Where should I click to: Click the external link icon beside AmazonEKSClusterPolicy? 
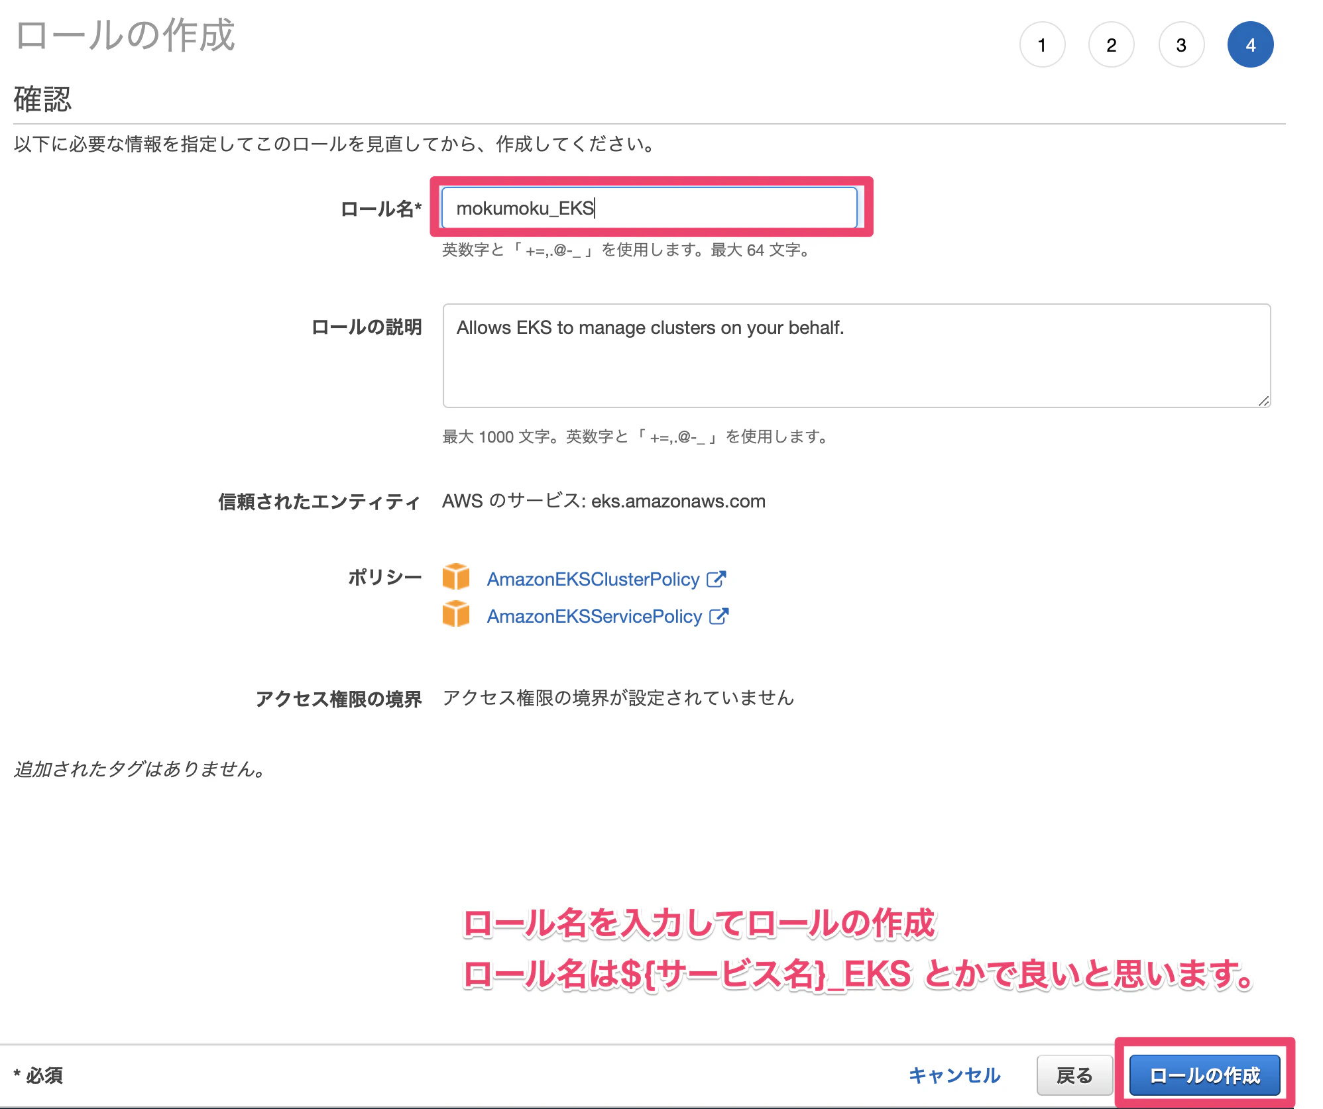coord(717,579)
